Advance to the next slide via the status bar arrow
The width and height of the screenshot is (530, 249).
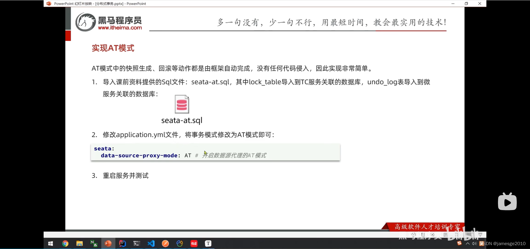coord(432,235)
